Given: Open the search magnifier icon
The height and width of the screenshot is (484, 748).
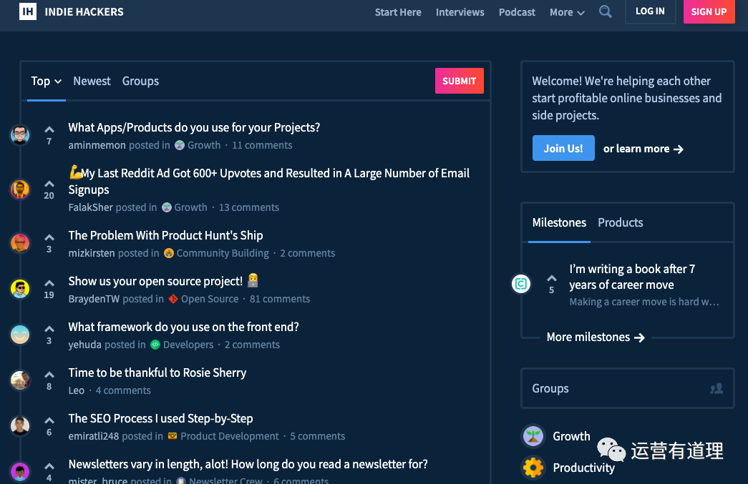Looking at the screenshot, I should point(606,11).
